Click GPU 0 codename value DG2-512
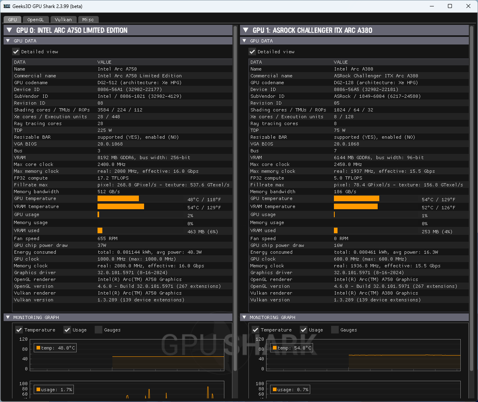Screen dimensions: 478x402 (140, 83)
